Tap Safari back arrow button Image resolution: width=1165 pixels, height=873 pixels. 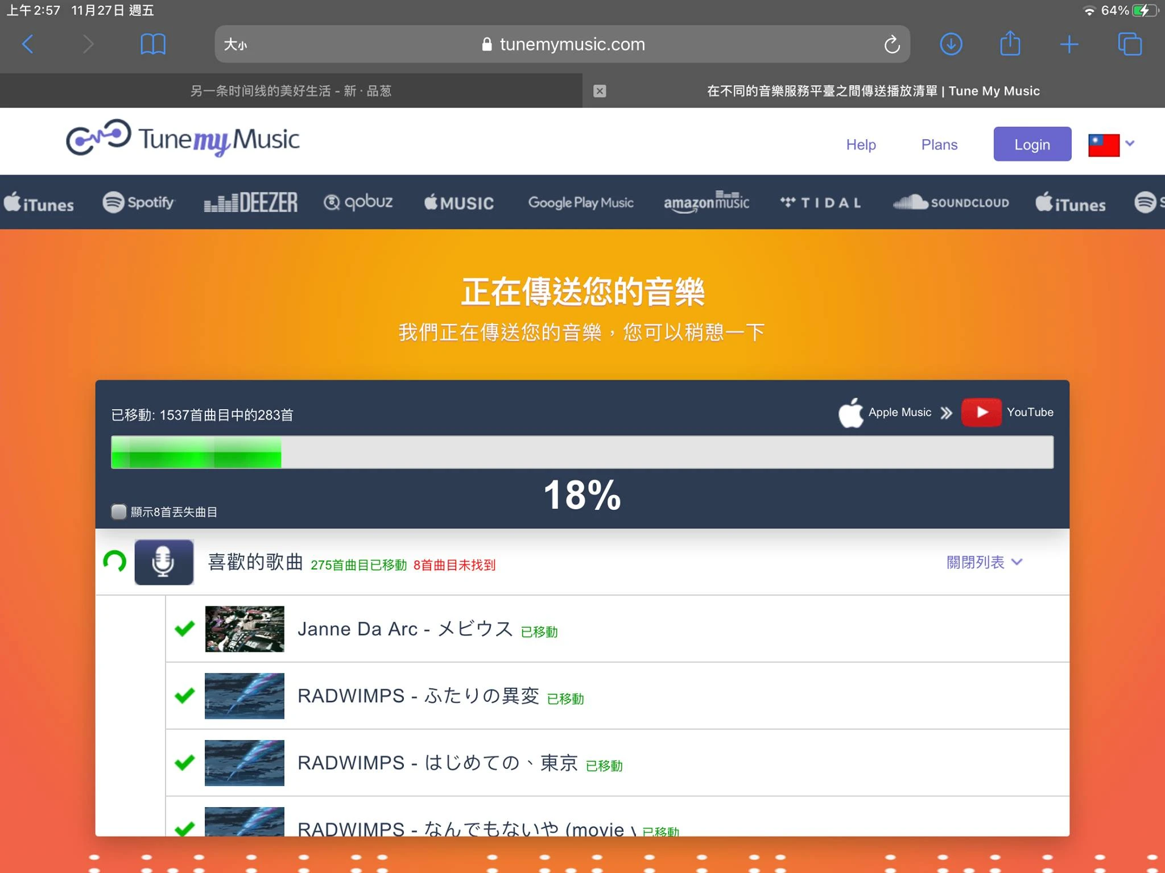[x=28, y=44]
